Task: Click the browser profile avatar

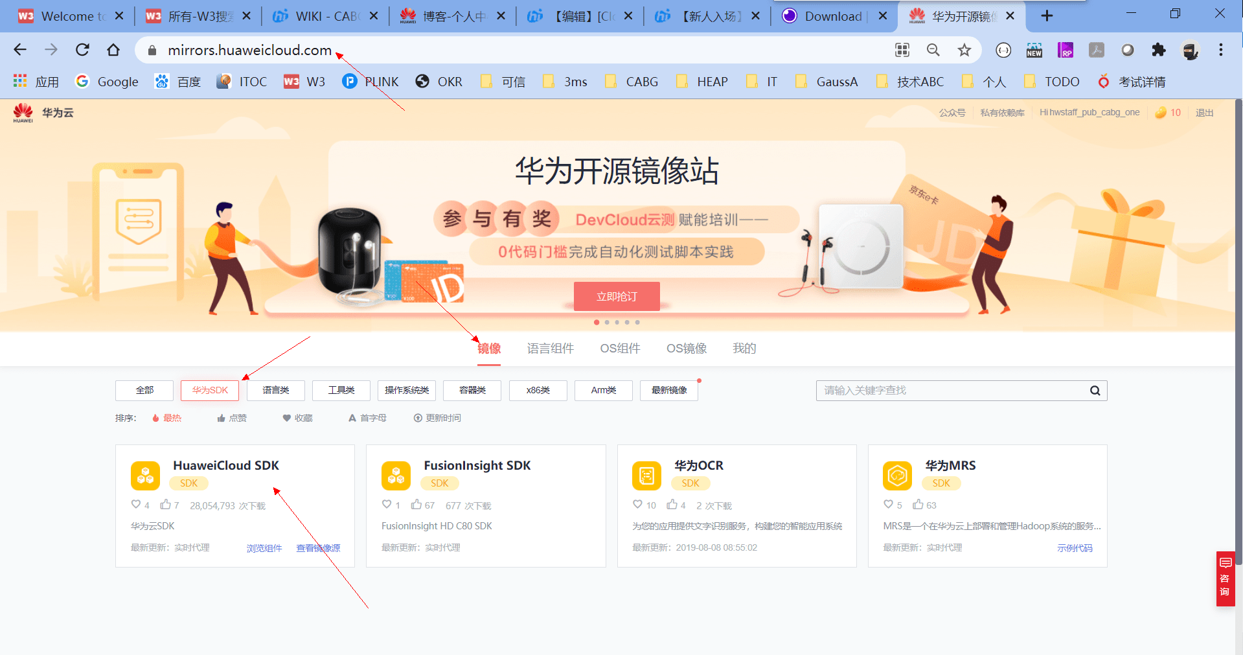Action: coord(1191,50)
